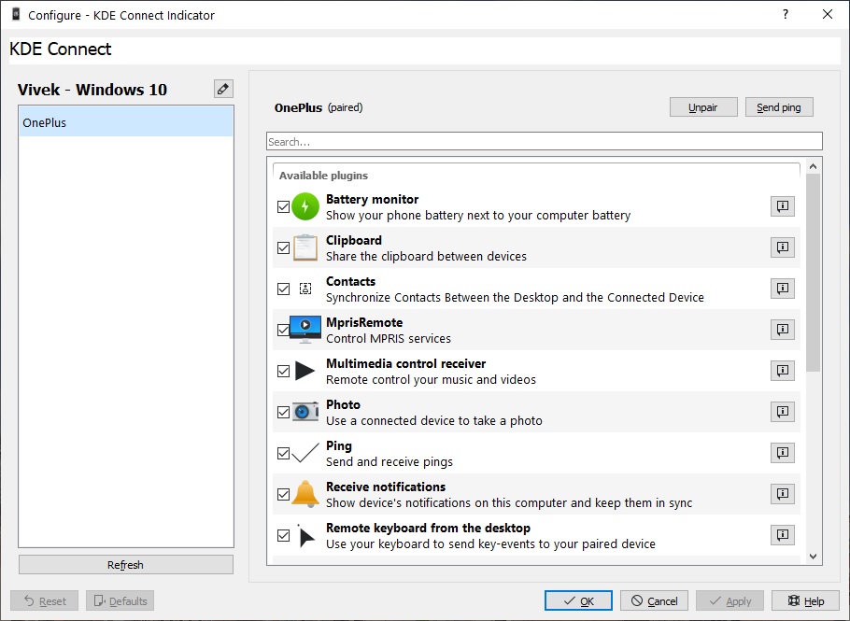Toggle the Ping plugin checkbox
This screenshot has width=850, height=621.
pyautogui.click(x=283, y=453)
